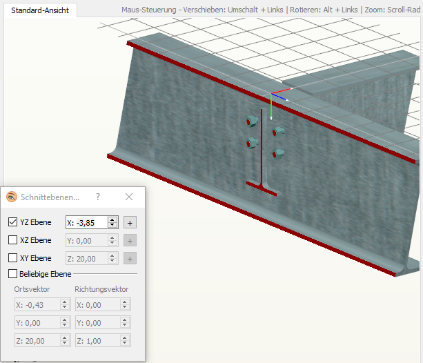Decrease YZ Ebene X value with down arrow

pyautogui.click(x=112, y=226)
